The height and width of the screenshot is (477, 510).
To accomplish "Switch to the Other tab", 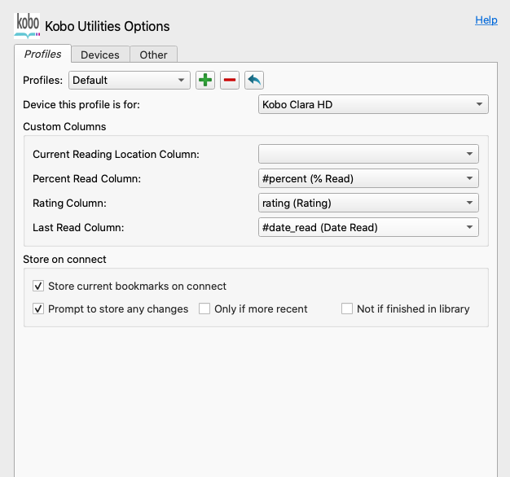I will point(153,55).
